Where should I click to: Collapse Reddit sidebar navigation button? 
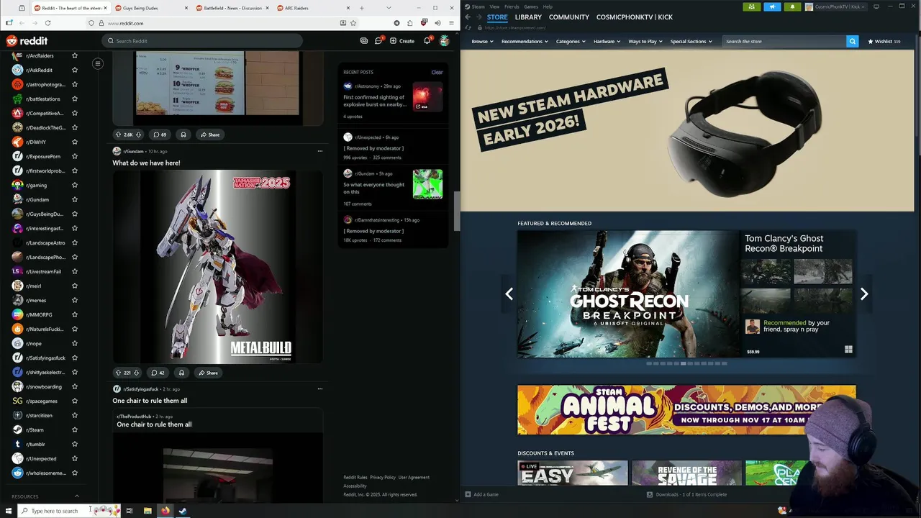pyautogui.click(x=97, y=63)
